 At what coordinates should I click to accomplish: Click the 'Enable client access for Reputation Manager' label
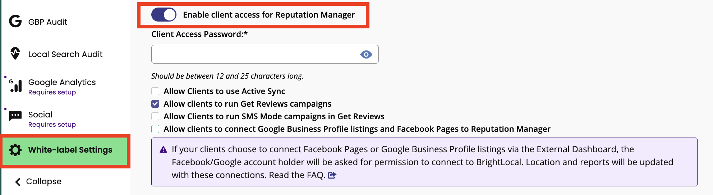269,15
